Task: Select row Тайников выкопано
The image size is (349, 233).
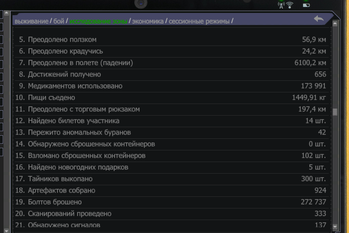Action: [x=172, y=179]
